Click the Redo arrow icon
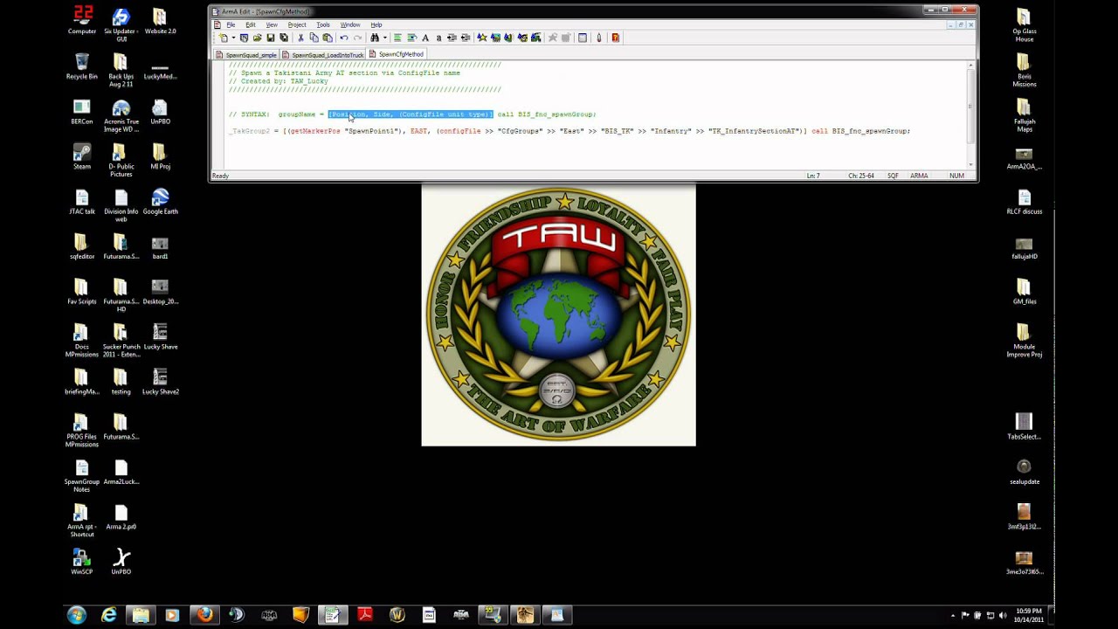The image size is (1118, 629). pos(357,38)
